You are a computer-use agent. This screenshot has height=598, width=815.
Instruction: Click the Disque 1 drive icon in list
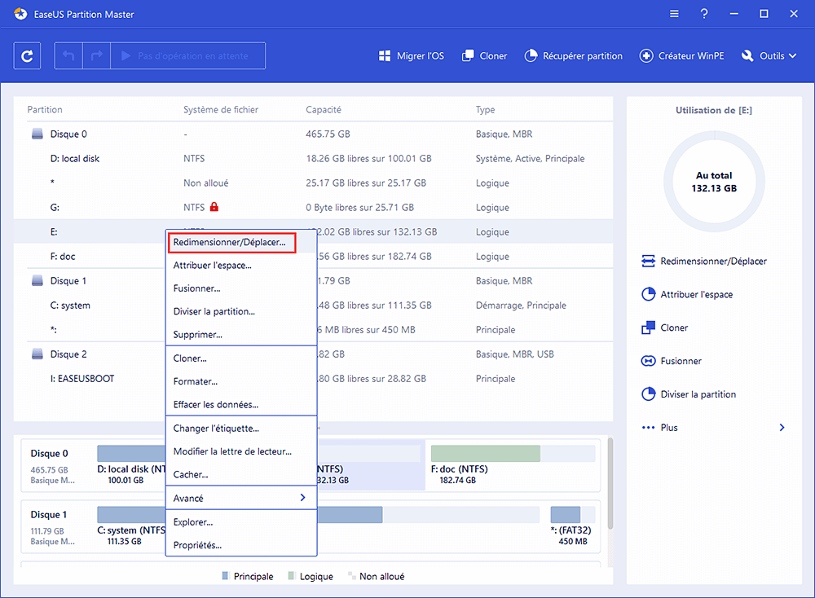pyautogui.click(x=37, y=280)
